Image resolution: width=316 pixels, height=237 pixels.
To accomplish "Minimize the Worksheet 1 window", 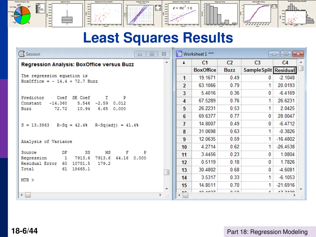I will pyautogui.click(x=274, y=54).
